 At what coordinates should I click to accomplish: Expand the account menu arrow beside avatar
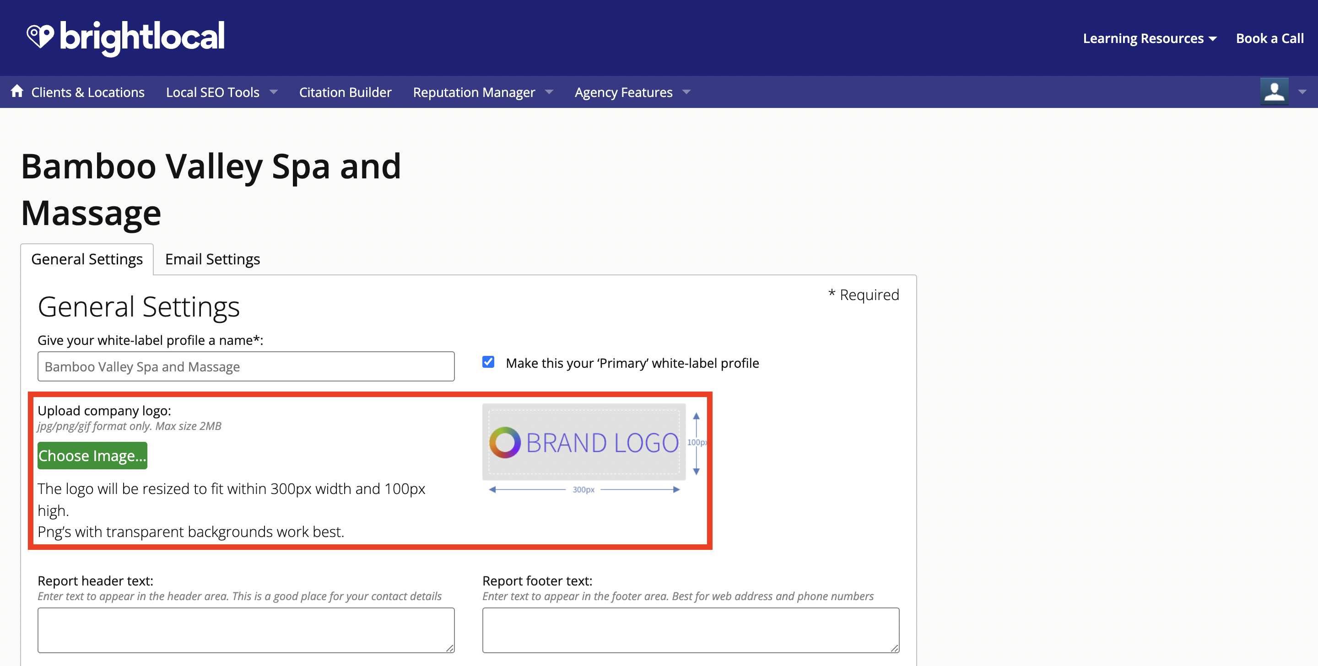click(x=1302, y=92)
